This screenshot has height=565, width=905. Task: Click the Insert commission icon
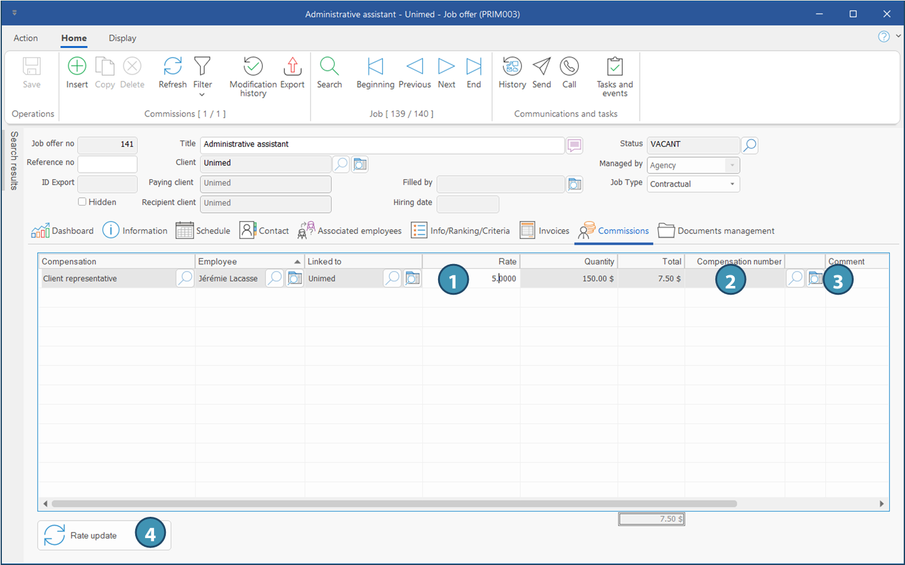[x=77, y=67]
